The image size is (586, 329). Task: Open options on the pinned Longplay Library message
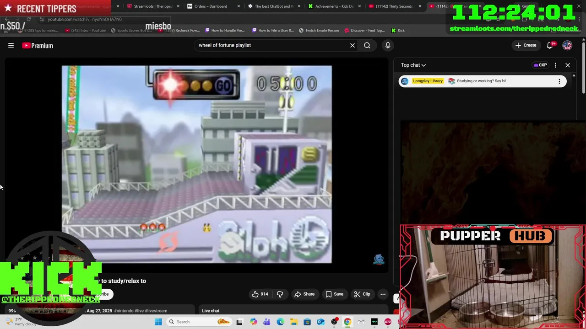559,81
